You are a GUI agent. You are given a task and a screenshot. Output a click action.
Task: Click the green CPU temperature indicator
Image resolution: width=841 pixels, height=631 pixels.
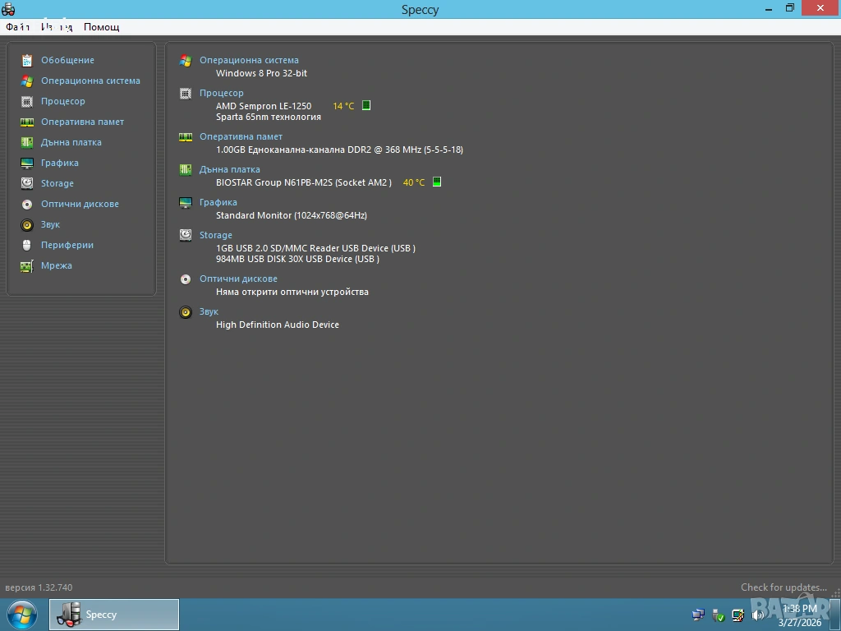tap(366, 105)
